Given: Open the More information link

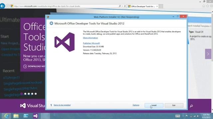Looking at the screenshot, I should point(90,38).
